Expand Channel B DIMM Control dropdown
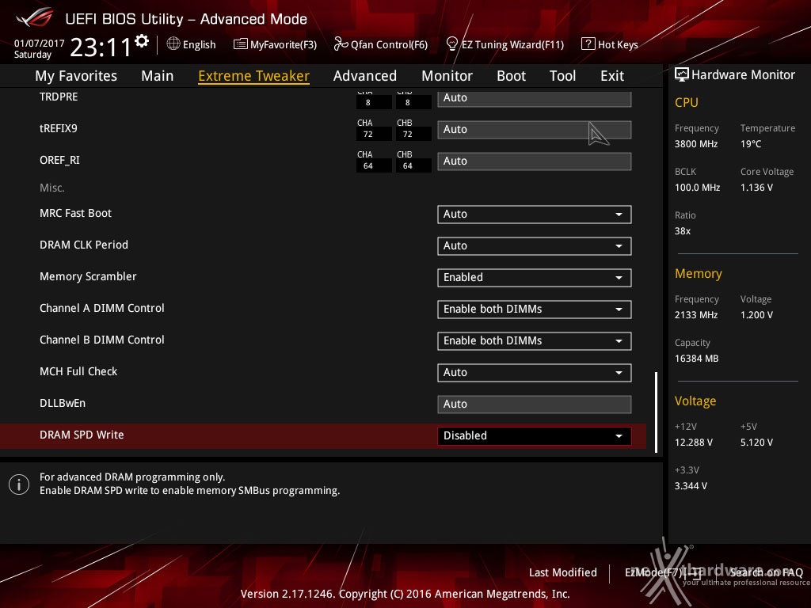Image resolution: width=811 pixels, height=608 pixels. (x=535, y=340)
